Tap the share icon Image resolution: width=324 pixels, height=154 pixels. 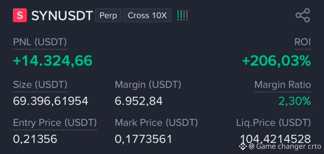coord(302,15)
